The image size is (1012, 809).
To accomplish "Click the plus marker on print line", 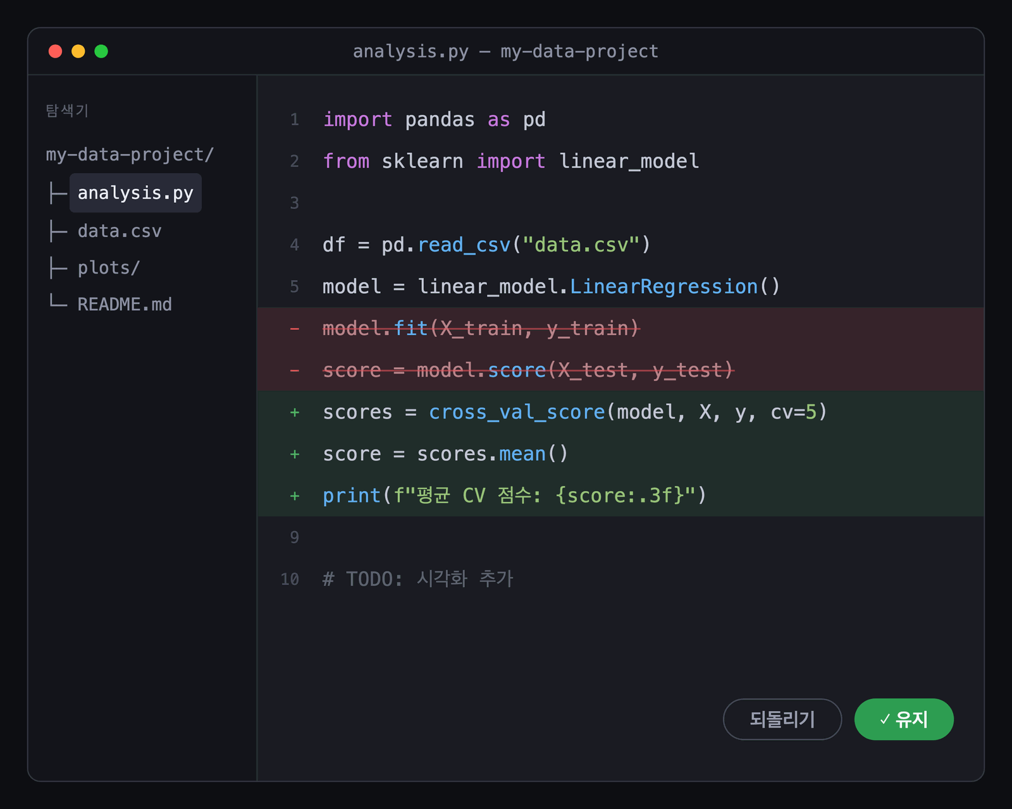I will [x=295, y=496].
